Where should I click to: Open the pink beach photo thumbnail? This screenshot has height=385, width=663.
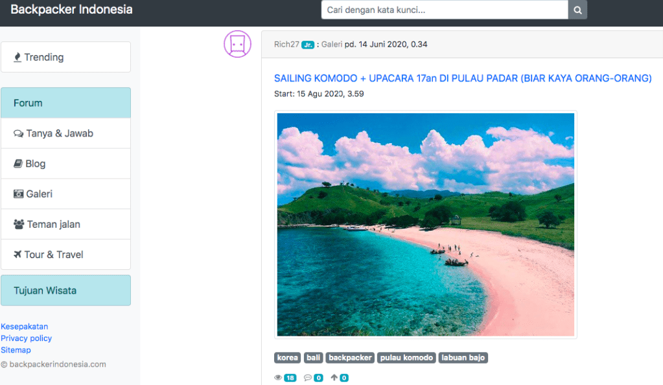(x=425, y=225)
